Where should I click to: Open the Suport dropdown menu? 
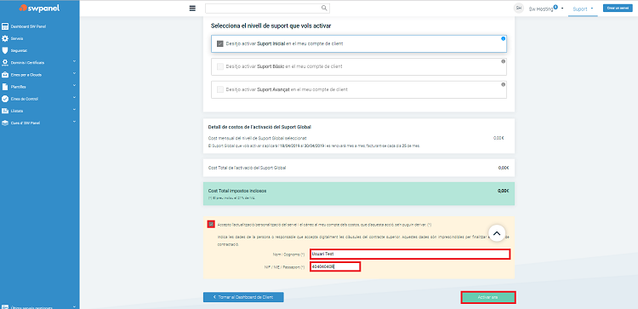[583, 9]
